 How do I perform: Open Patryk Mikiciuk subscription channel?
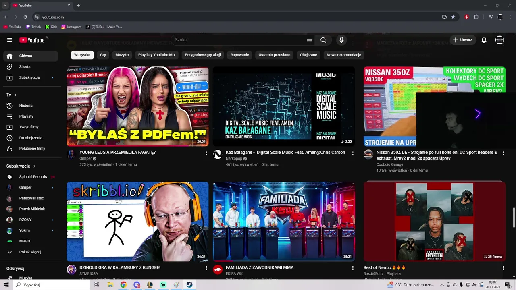[x=31, y=209]
